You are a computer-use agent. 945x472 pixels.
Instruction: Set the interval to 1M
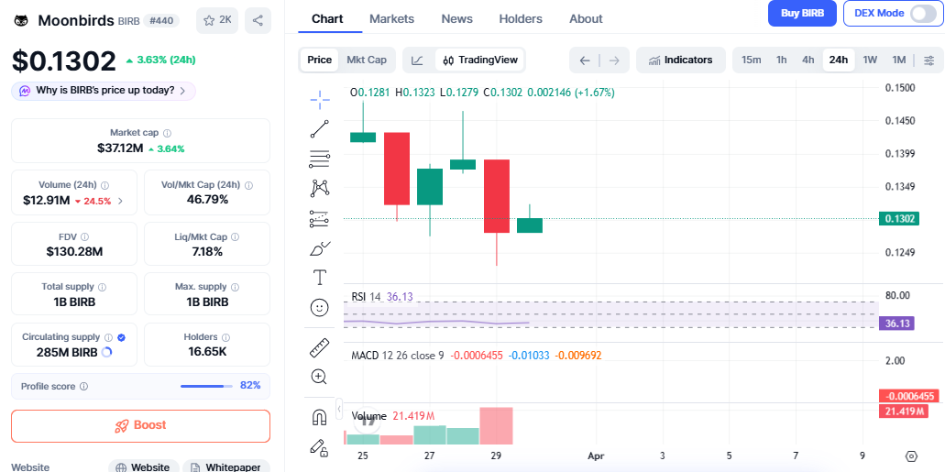[x=899, y=60]
